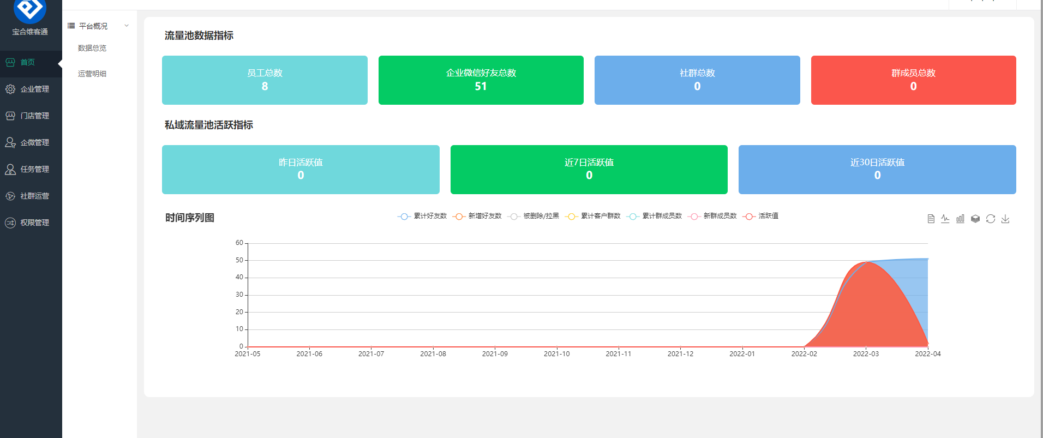Expand the 社群运营 sidebar section
Image resolution: width=1043 pixels, height=438 pixels.
pyautogui.click(x=34, y=196)
